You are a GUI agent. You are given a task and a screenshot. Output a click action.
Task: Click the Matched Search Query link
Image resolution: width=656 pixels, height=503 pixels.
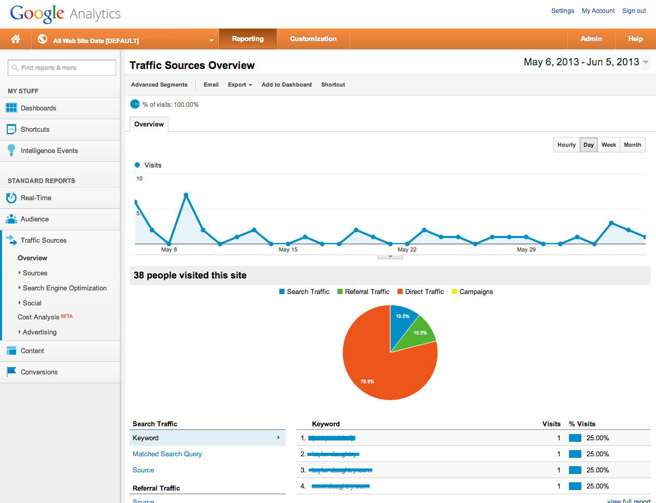pos(167,454)
